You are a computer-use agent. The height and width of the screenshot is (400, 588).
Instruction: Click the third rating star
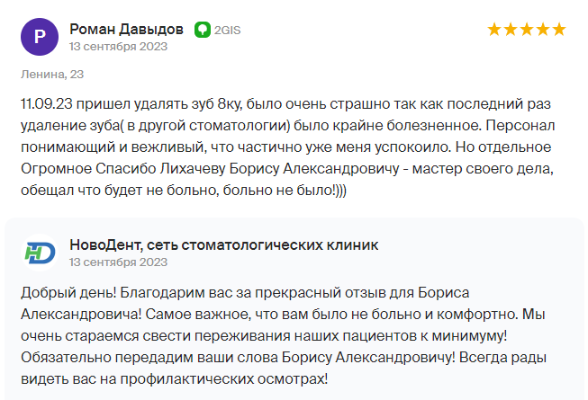point(527,29)
